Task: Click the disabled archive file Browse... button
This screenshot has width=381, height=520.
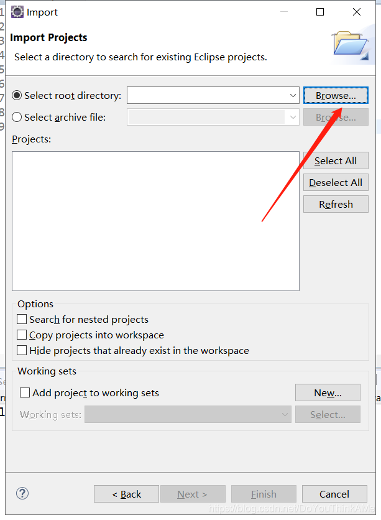Action: click(x=336, y=117)
